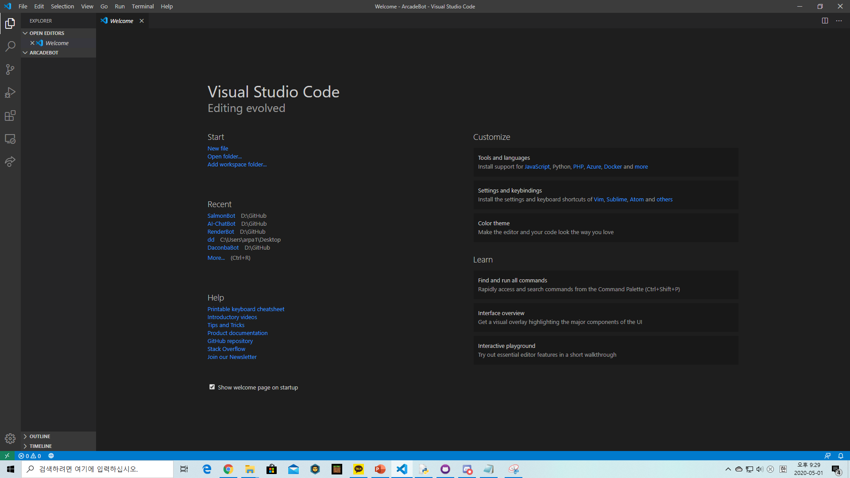Open the Extensions view
This screenshot has width=850, height=478.
pyautogui.click(x=10, y=116)
